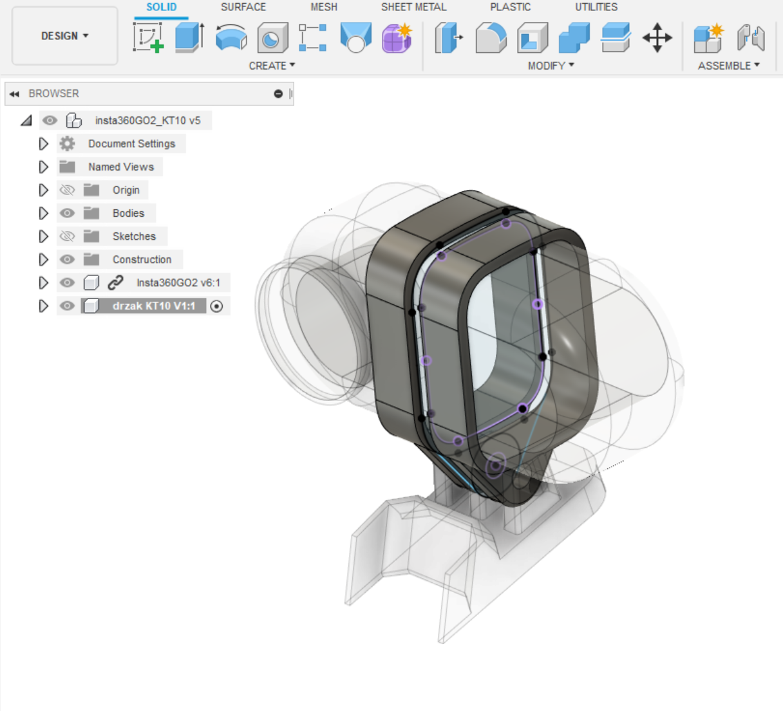The height and width of the screenshot is (711, 783).
Task: Switch to the SHEET METAL tab
Action: (413, 7)
